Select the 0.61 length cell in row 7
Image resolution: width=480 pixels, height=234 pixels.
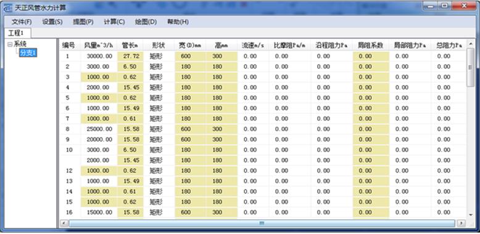(x=130, y=118)
